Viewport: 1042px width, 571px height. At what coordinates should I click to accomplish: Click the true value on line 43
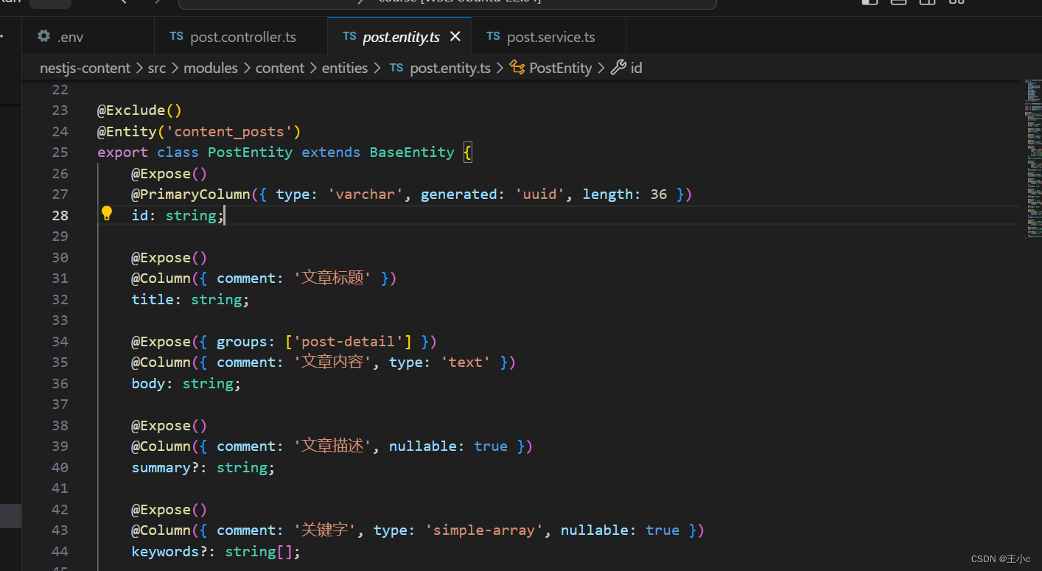[x=662, y=530]
